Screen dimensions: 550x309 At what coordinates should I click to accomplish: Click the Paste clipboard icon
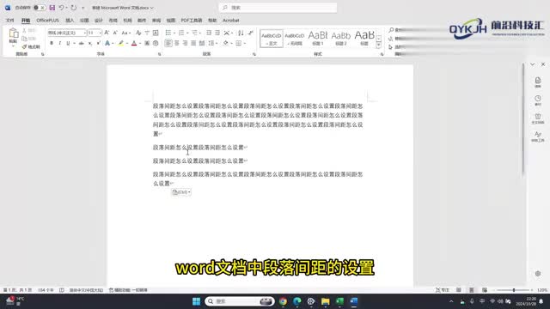pos(14,33)
